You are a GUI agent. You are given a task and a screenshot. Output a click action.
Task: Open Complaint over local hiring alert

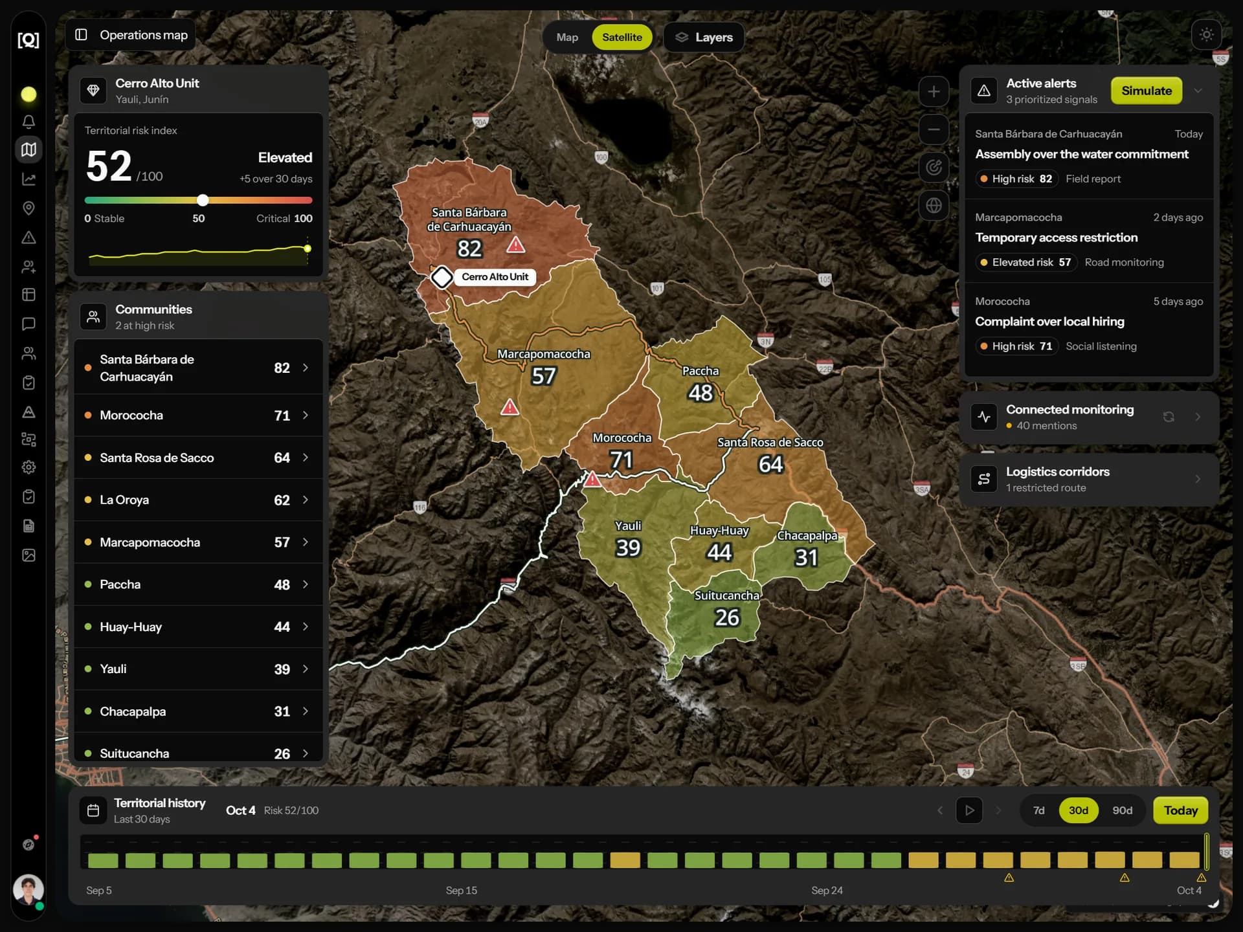[x=1089, y=327]
